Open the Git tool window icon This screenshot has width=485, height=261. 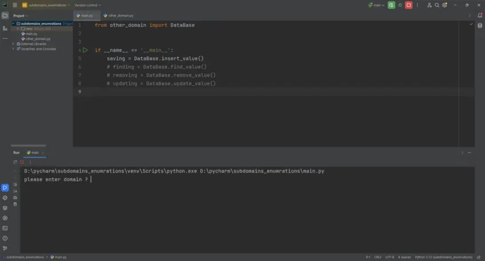[5, 248]
